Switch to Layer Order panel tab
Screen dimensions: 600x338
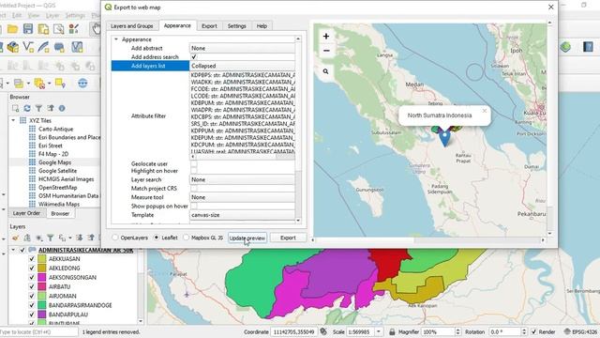coord(27,213)
